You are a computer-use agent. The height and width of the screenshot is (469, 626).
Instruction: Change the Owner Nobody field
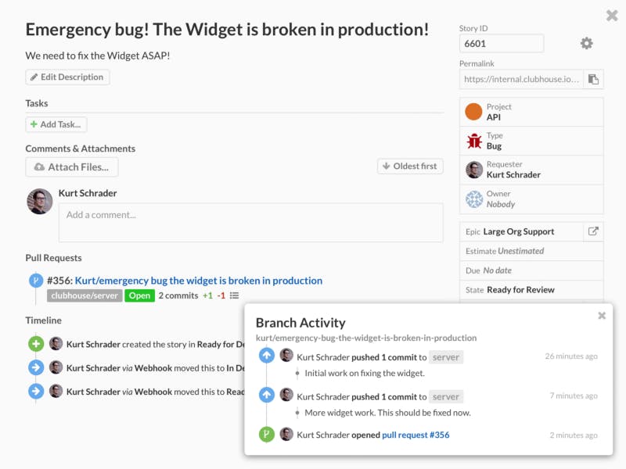(x=531, y=199)
